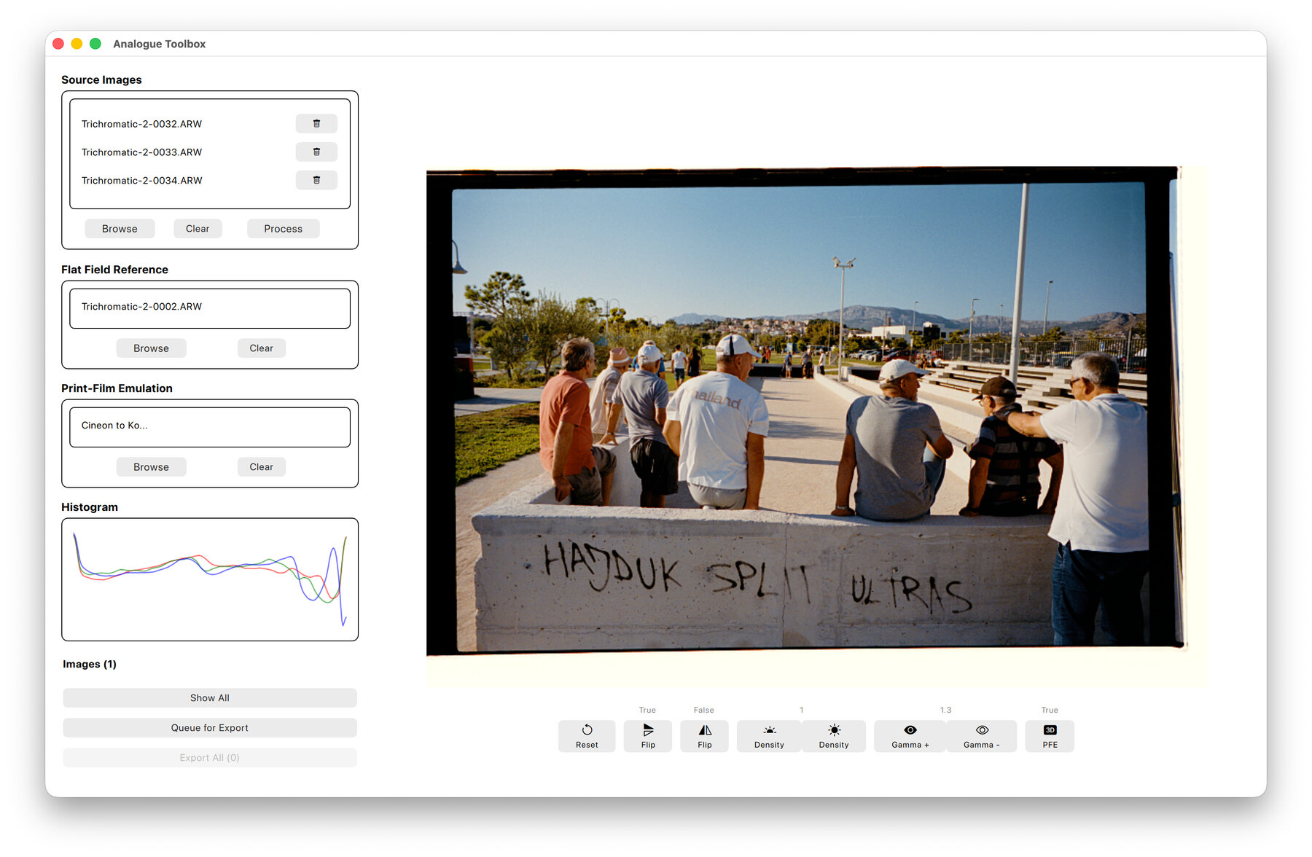The height and width of the screenshot is (857, 1312).
Task: Click Show All images button
Action: coord(210,698)
